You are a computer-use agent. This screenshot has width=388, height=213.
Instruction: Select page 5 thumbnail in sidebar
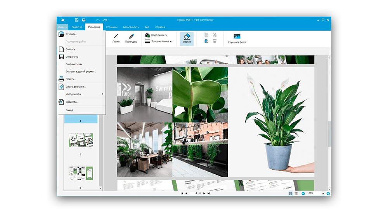80,140
